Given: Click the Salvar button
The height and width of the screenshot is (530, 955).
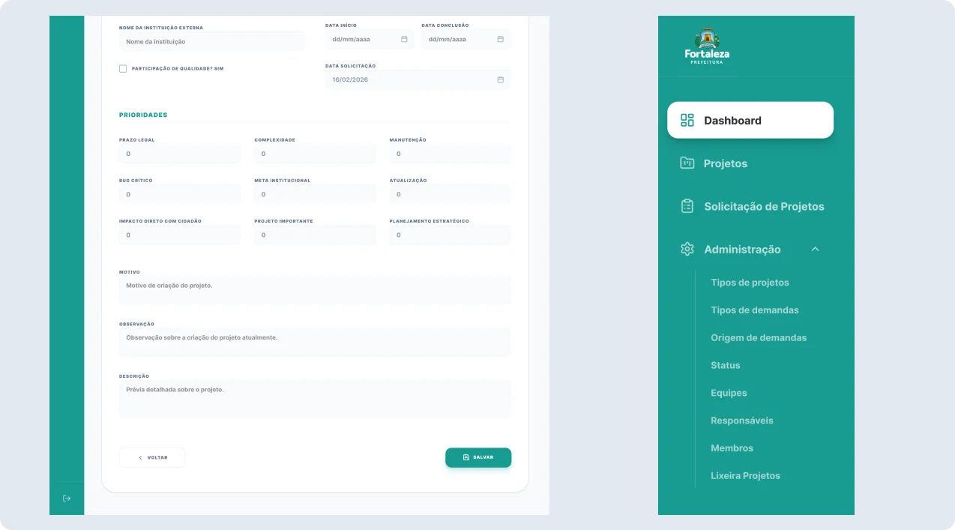Looking at the screenshot, I should click(x=478, y=457).
